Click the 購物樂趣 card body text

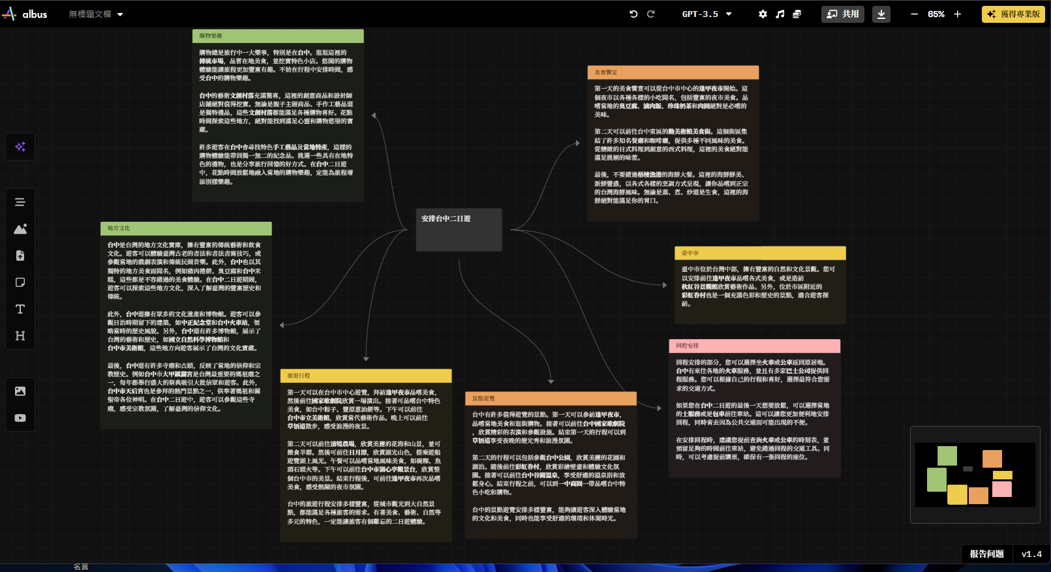277,117
